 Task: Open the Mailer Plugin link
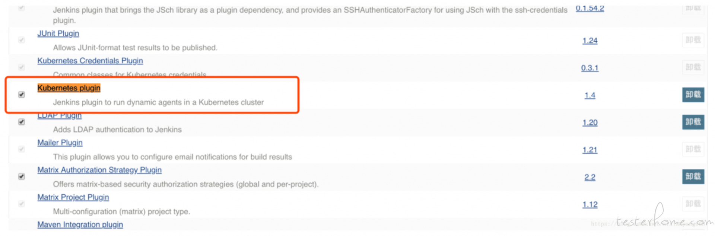[x=60, y=143]
